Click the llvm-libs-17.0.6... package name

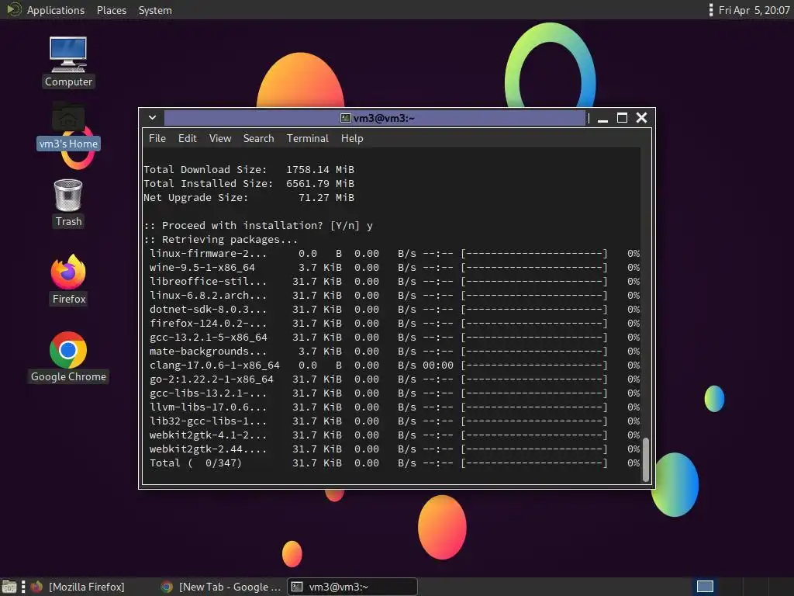[208, 407]
